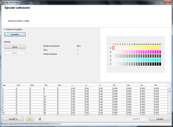Select the Y% cell showing 35
The height and width of the screenshot is (127, 173).
50,110
